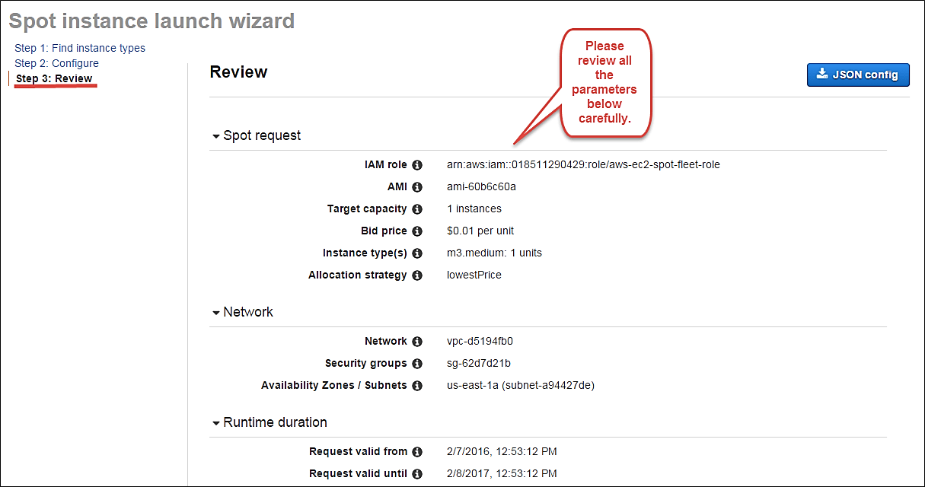The height and width of the screenshot is (487, 925).
Task: Show info for Instance type(s)
Action: pos(417,253)
